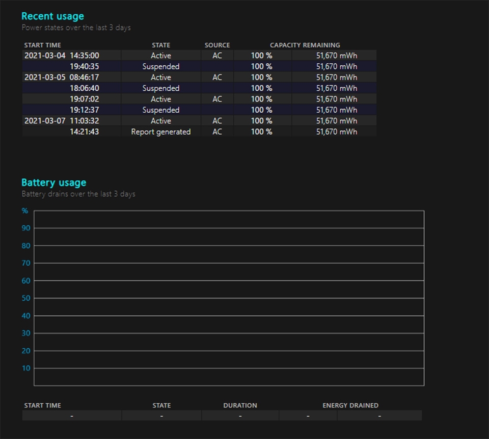Click the % symbol atop the chart axis
Screen dimensions: 489x439
25,211
